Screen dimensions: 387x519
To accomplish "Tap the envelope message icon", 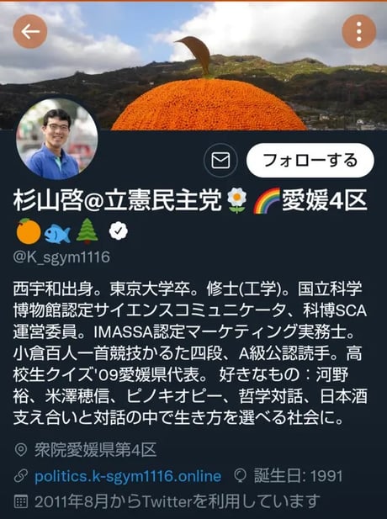I will (220, 161).
